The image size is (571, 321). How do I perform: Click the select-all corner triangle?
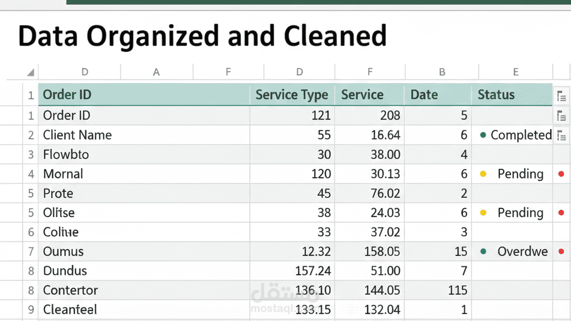tap(30, 73)
